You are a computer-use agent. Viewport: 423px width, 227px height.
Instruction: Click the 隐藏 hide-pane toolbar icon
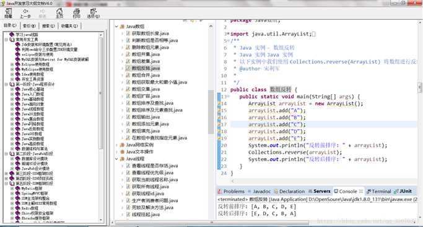pos(9,13)
